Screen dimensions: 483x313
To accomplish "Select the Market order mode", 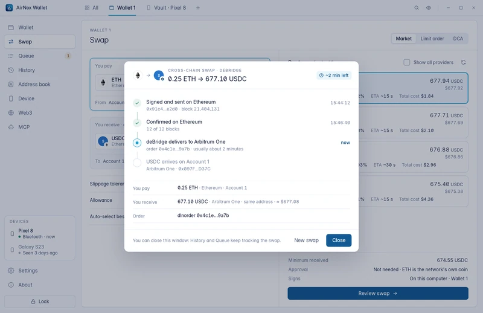I will pyautogui.click(x=403, y=39).
